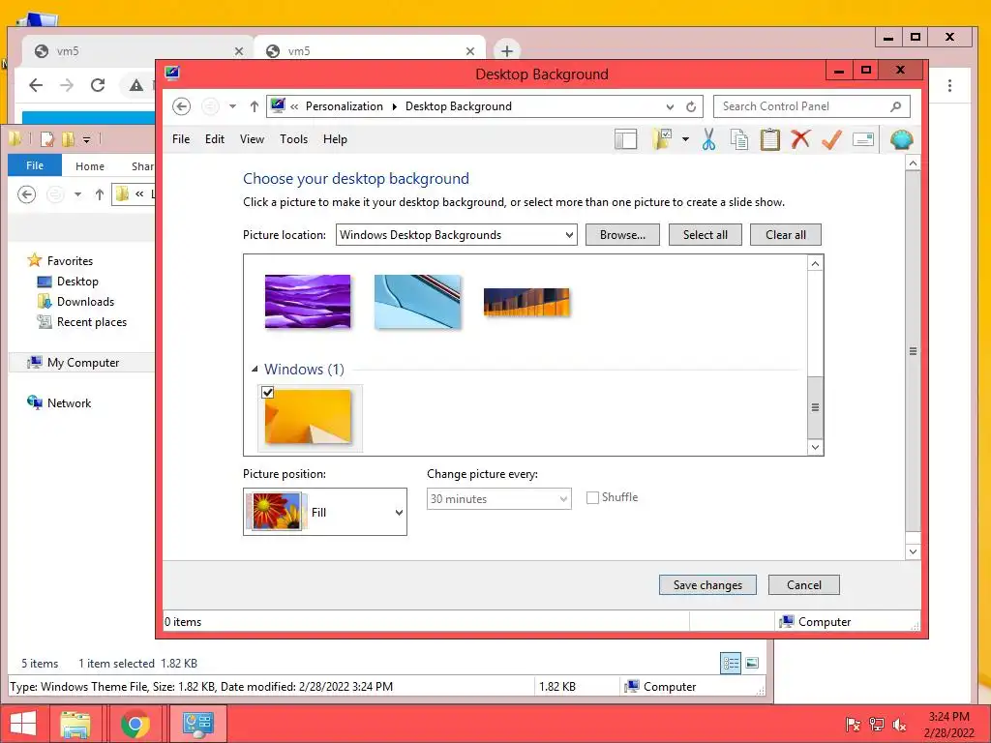Go up one level to Personalization
This screenshot has height=743, width=991.
[255, 106]
